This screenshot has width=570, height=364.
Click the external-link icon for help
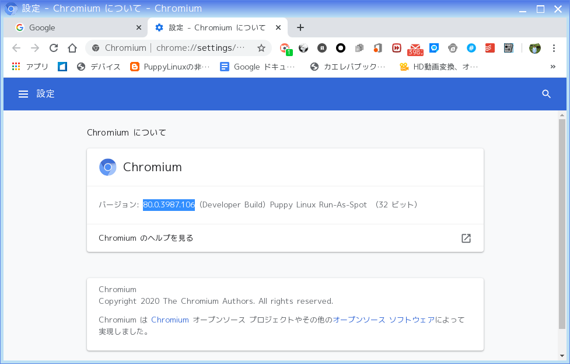(x=466, y=238)
